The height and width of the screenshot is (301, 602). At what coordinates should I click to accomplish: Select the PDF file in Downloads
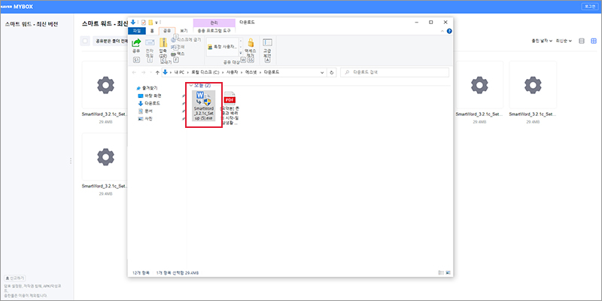point(230,108)
